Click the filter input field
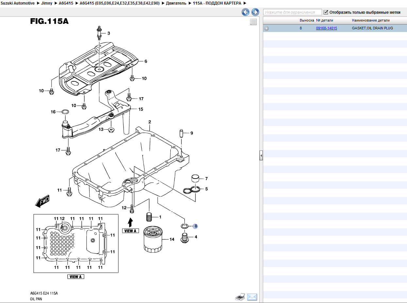This screenshot has width=407, height=303. pos(293,12)
